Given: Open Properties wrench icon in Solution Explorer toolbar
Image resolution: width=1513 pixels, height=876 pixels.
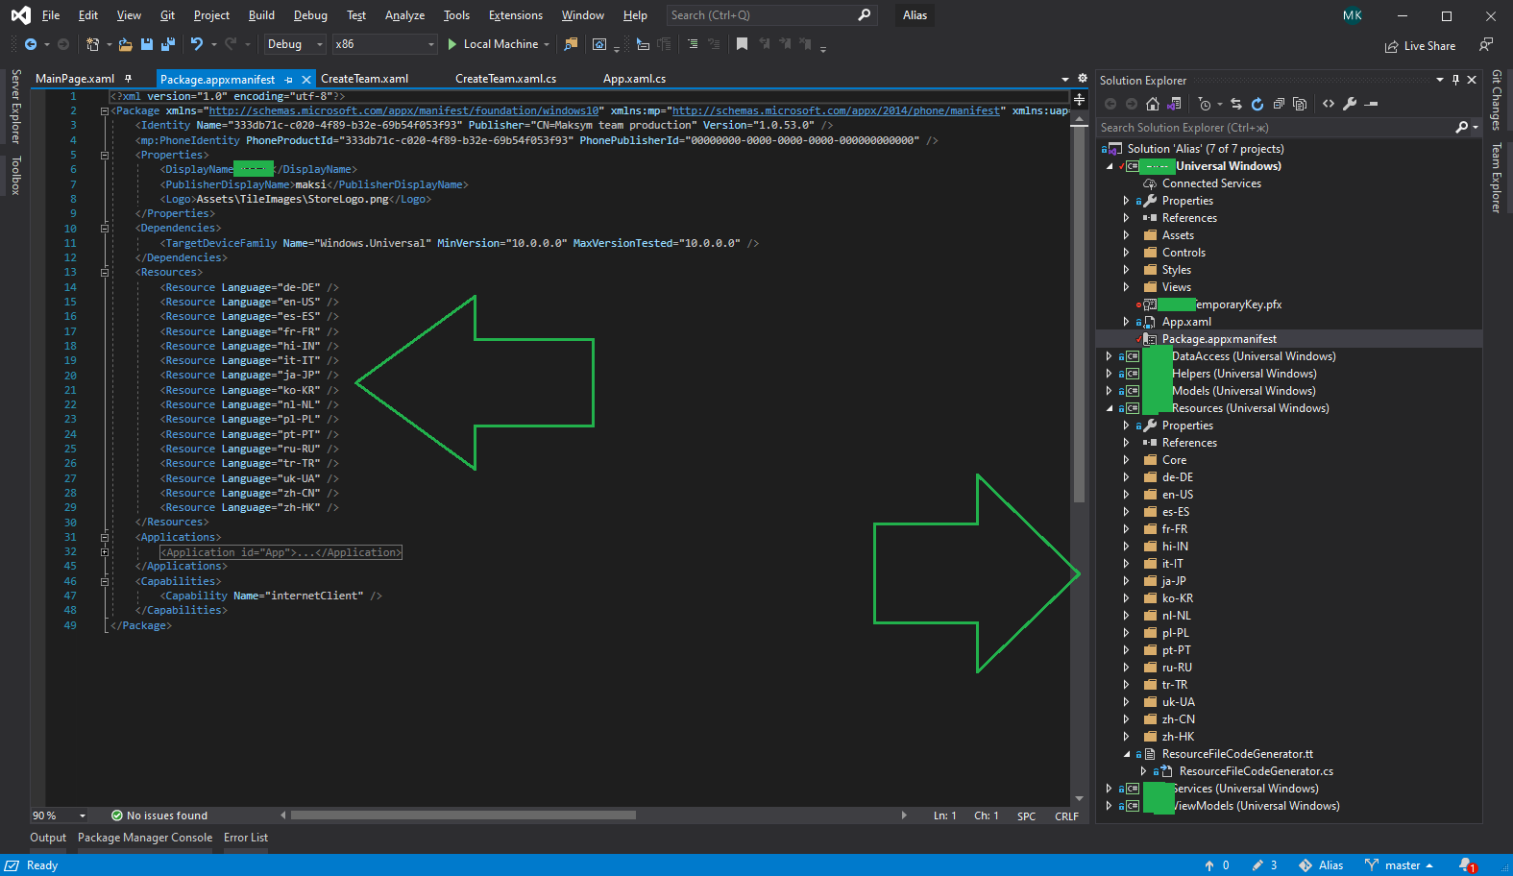Looking at the screenshot, I should (x=1350, y=104).
